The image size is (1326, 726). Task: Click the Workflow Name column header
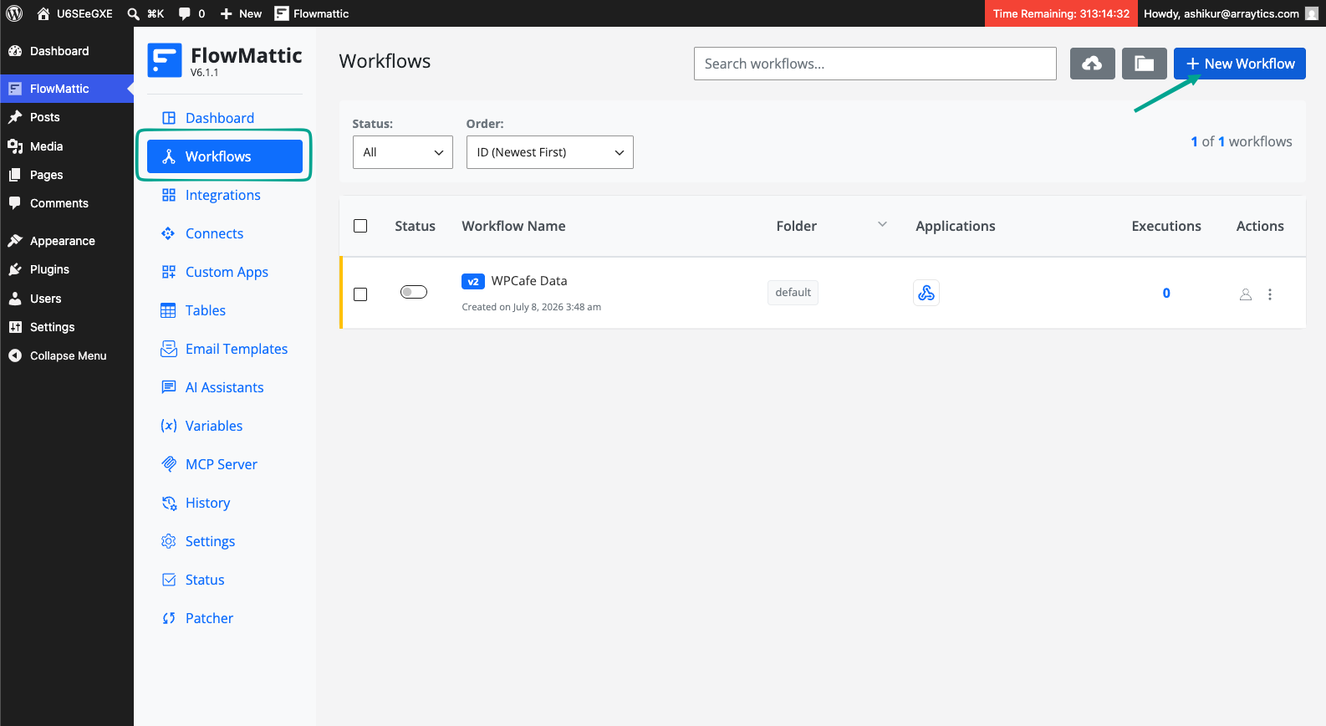tap(513, 226)
